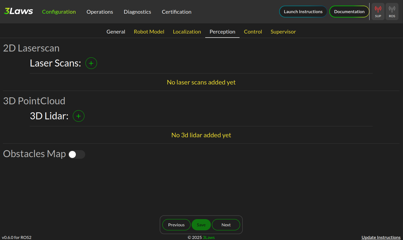Select the Control tab

[x=253, y=32]
